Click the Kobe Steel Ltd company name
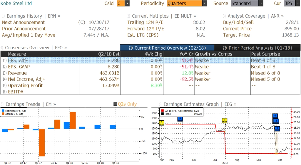Image resolution: width=301 pixels, height=165 pixels. coord(16,3)
